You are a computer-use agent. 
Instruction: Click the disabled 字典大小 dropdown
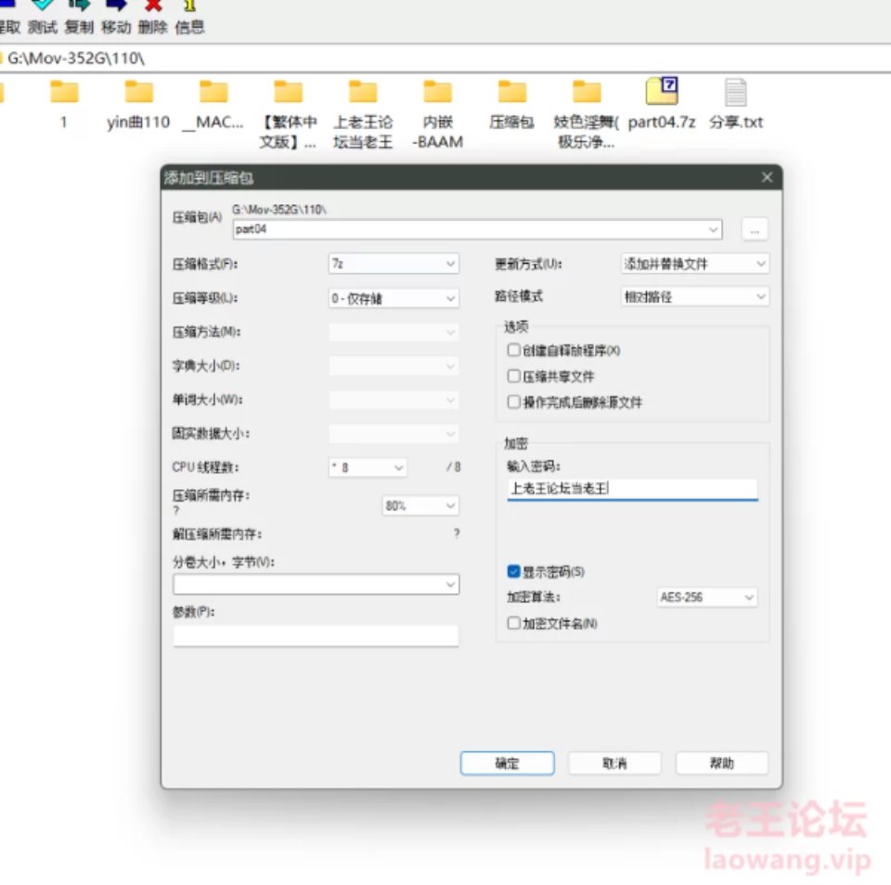pos(394,366)
